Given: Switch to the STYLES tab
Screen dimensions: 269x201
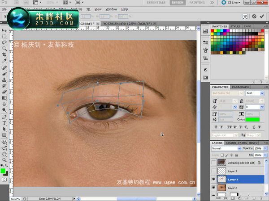Looking at the screenshot, I should (235, 26).
